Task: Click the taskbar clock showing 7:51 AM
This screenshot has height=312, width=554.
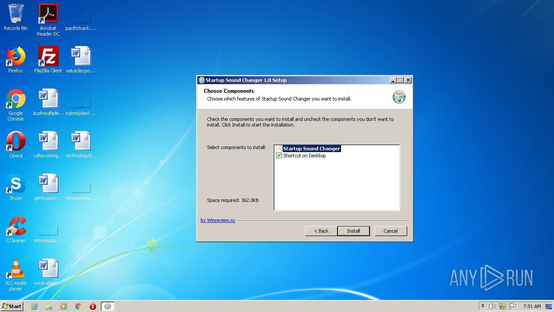Action: click(x=532, y=306)
